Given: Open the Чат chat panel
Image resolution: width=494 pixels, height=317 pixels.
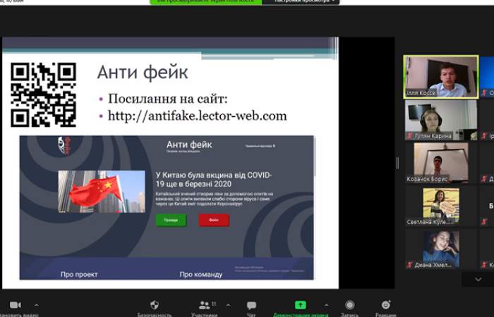Looking at the screenshot, I should (x=251, y=306).
